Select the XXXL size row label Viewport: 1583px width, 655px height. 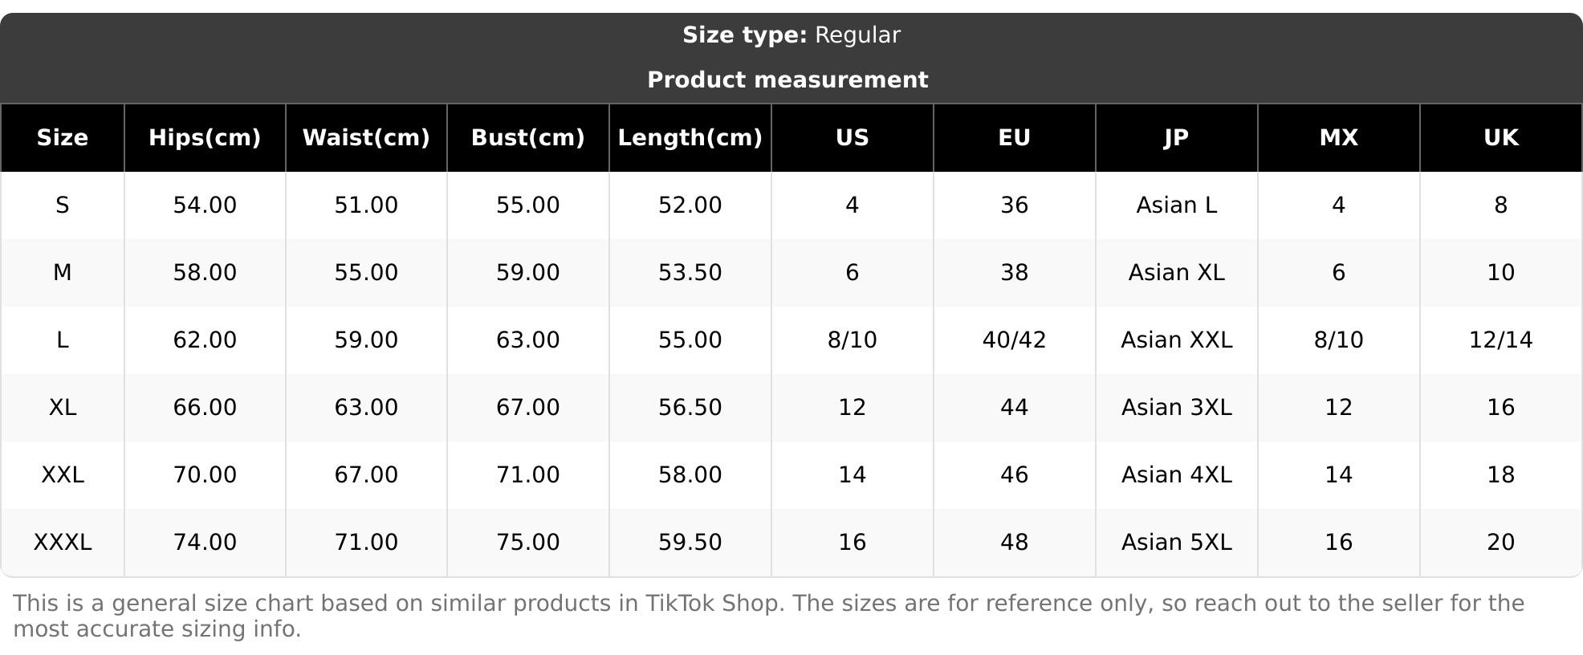coord(63,543)
